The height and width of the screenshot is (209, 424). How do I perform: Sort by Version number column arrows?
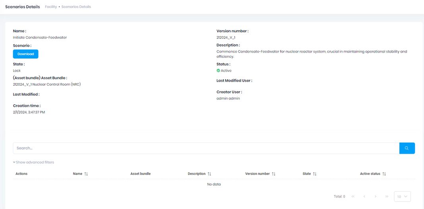(x=274, y=174)
